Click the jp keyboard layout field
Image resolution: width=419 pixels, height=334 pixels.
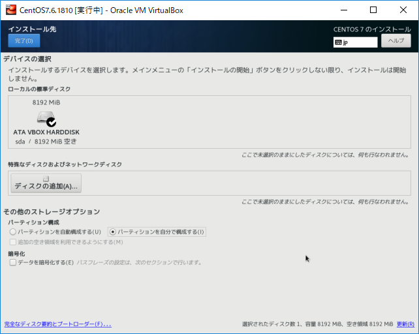coord(355,42)
